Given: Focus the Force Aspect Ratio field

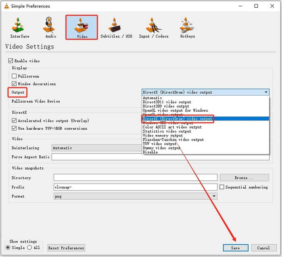Looking at the screenshot, I should point(160,157).
